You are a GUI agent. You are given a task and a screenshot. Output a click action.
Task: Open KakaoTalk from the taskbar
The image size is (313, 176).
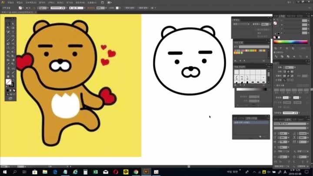tap(126, 172)
